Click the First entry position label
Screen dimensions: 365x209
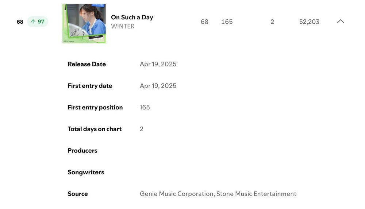(95, 107)
